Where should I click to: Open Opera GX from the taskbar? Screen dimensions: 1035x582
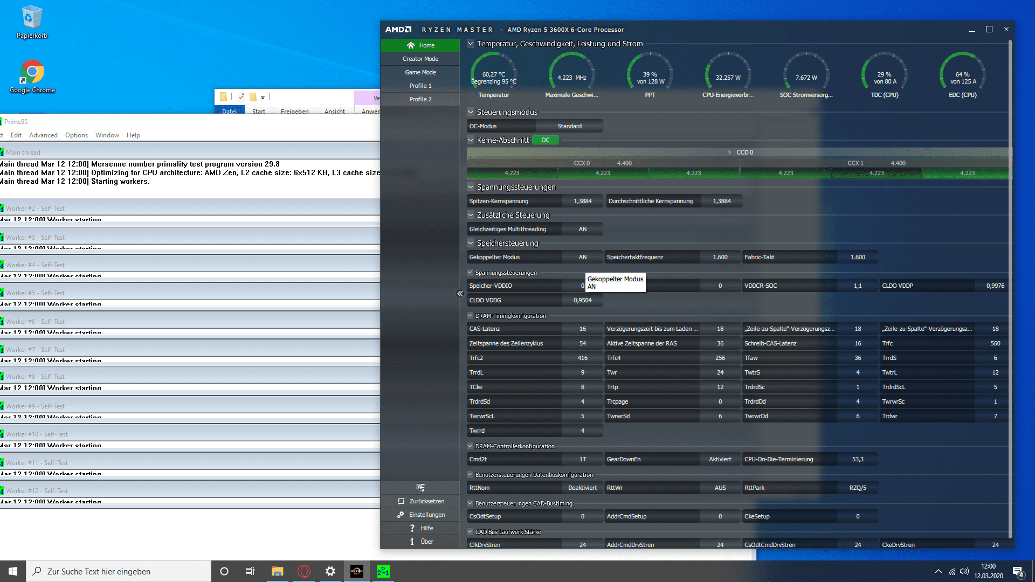coord(304,571)
